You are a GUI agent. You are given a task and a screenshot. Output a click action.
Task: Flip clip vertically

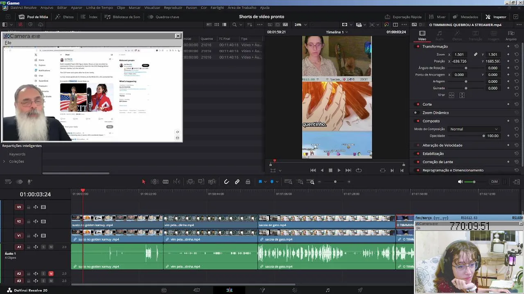point(462,95)
